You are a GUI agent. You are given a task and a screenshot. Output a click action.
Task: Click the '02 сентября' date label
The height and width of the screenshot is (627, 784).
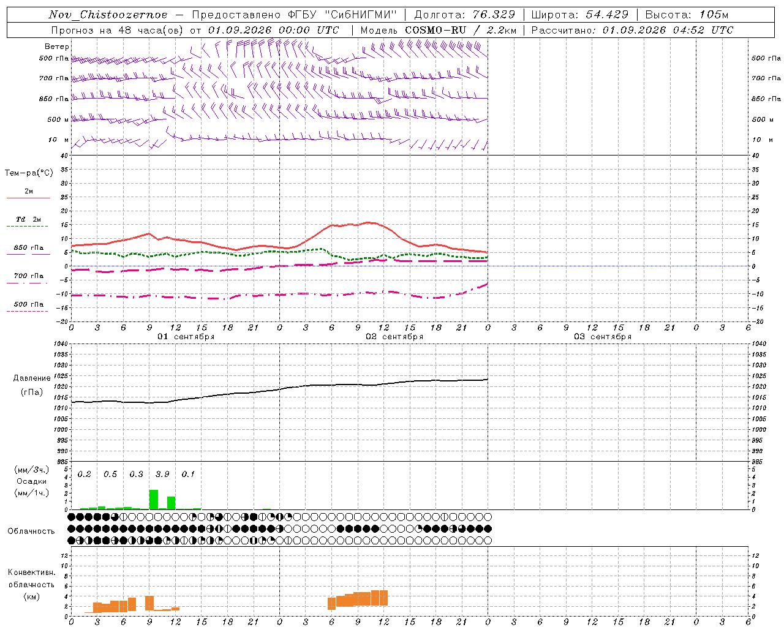click(x=394, y=337)
